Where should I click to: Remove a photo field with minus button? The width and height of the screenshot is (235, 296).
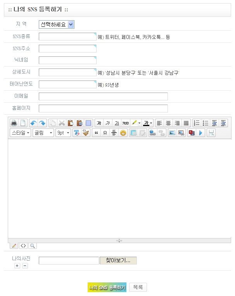coord(25,266)
